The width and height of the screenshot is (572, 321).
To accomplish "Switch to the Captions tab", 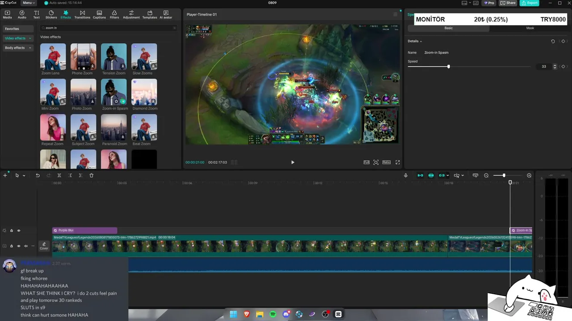I will (x=99, y=15).
